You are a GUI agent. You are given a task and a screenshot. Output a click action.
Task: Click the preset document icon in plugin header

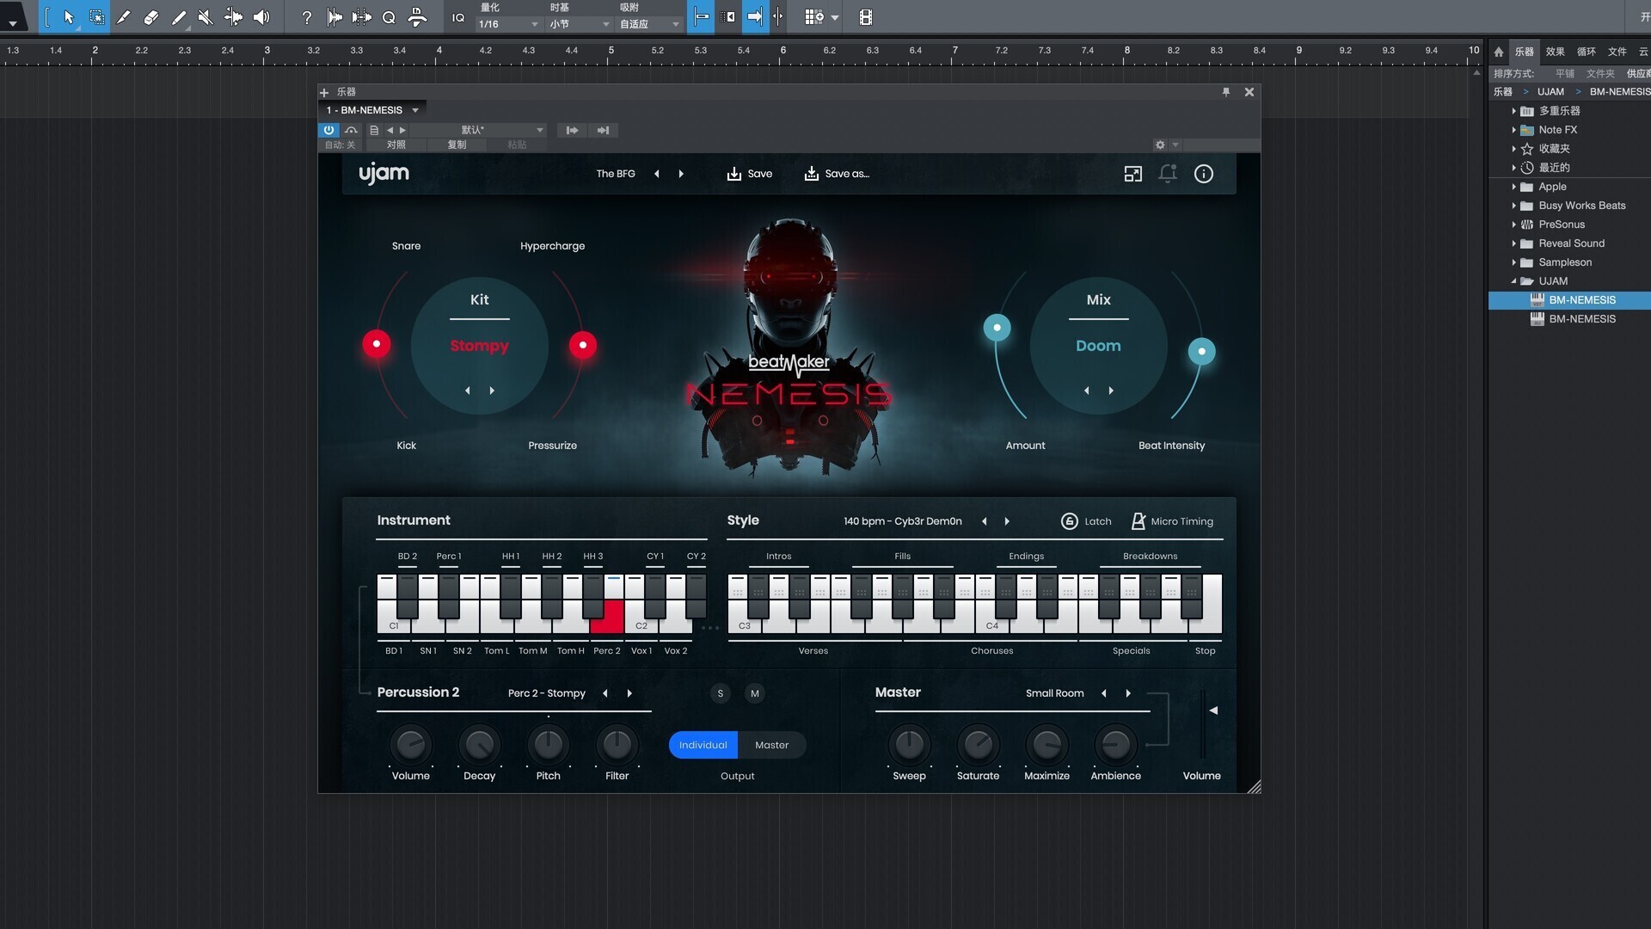[374, 131]
